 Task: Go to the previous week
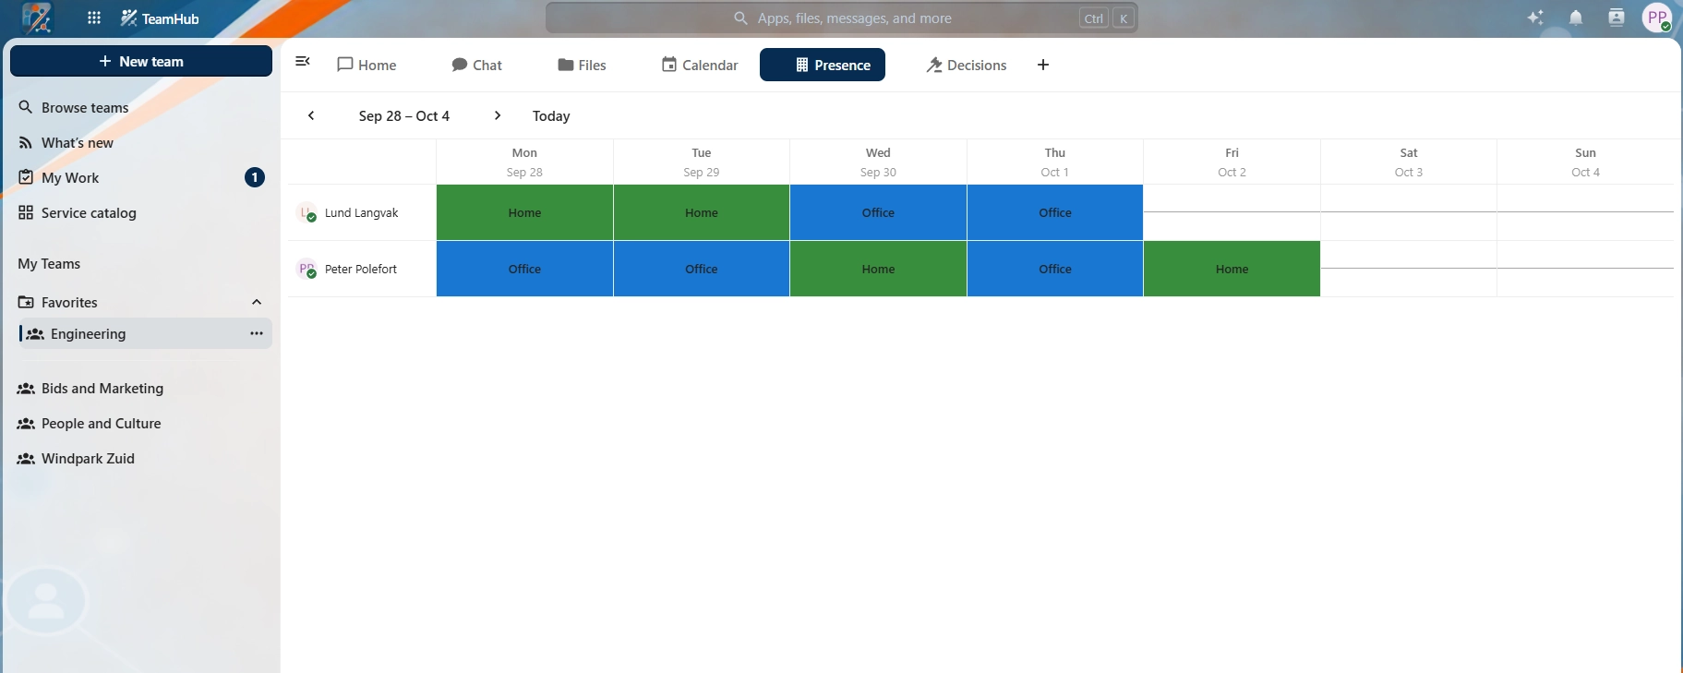point(311,115)
